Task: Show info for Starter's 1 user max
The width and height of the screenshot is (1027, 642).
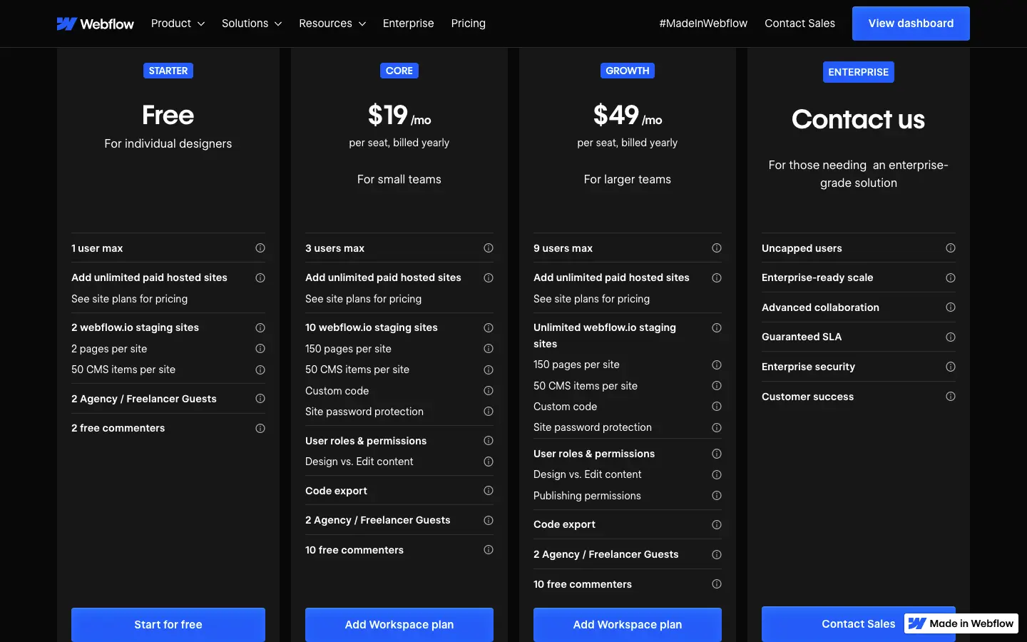Action: [x=260, y=248]
